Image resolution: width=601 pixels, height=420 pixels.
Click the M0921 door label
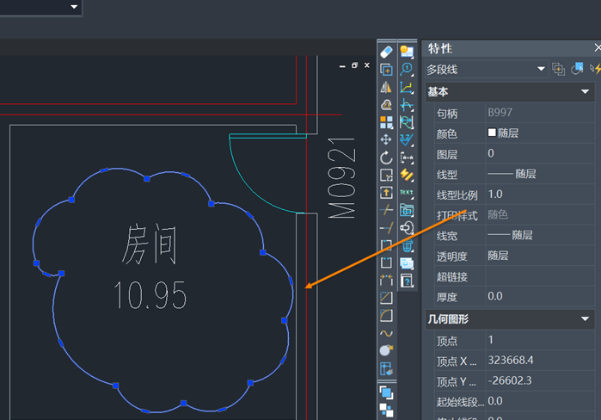341,178
